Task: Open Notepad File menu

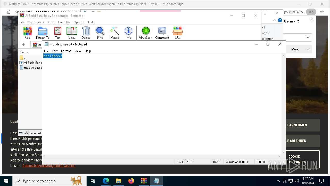Action: point(46,51)
